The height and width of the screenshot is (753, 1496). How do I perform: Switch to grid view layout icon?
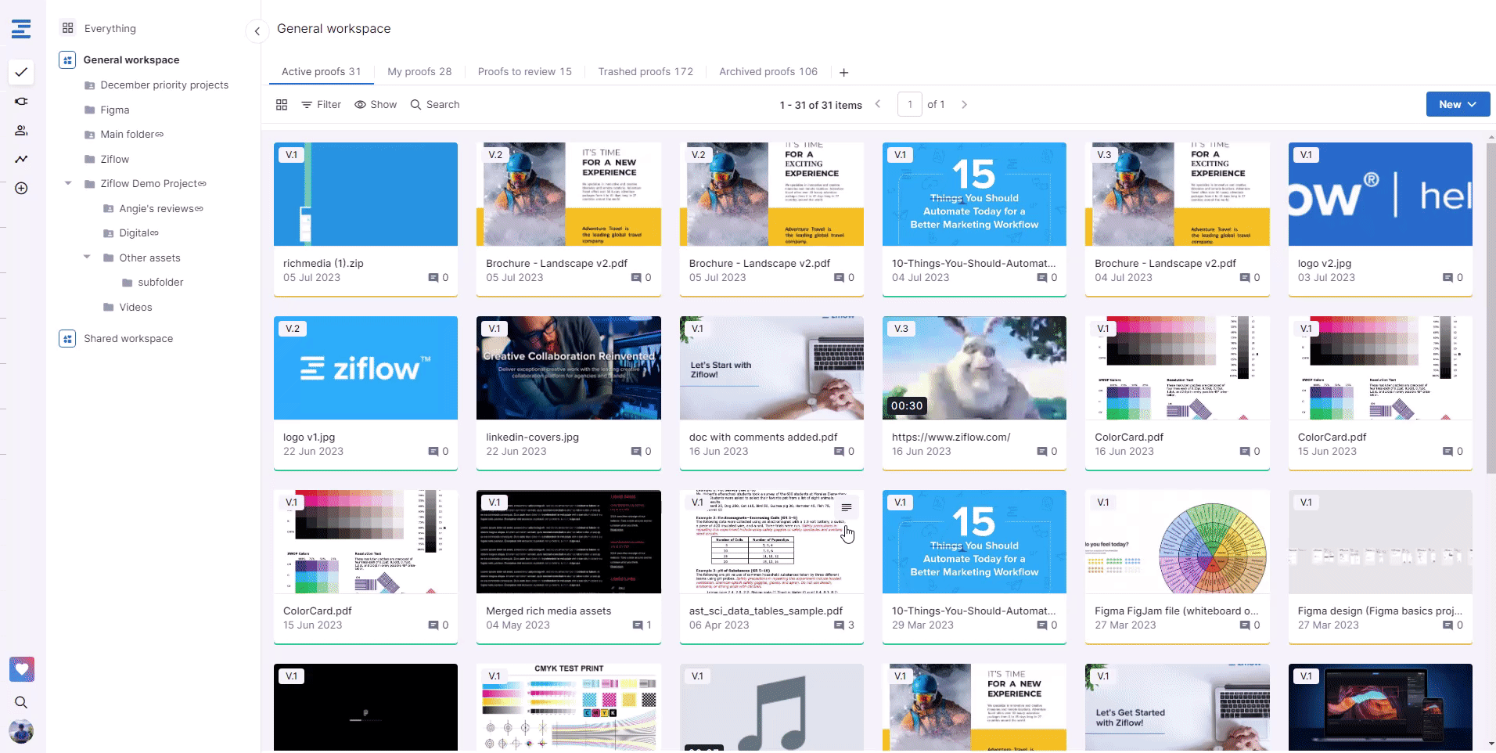282,105
